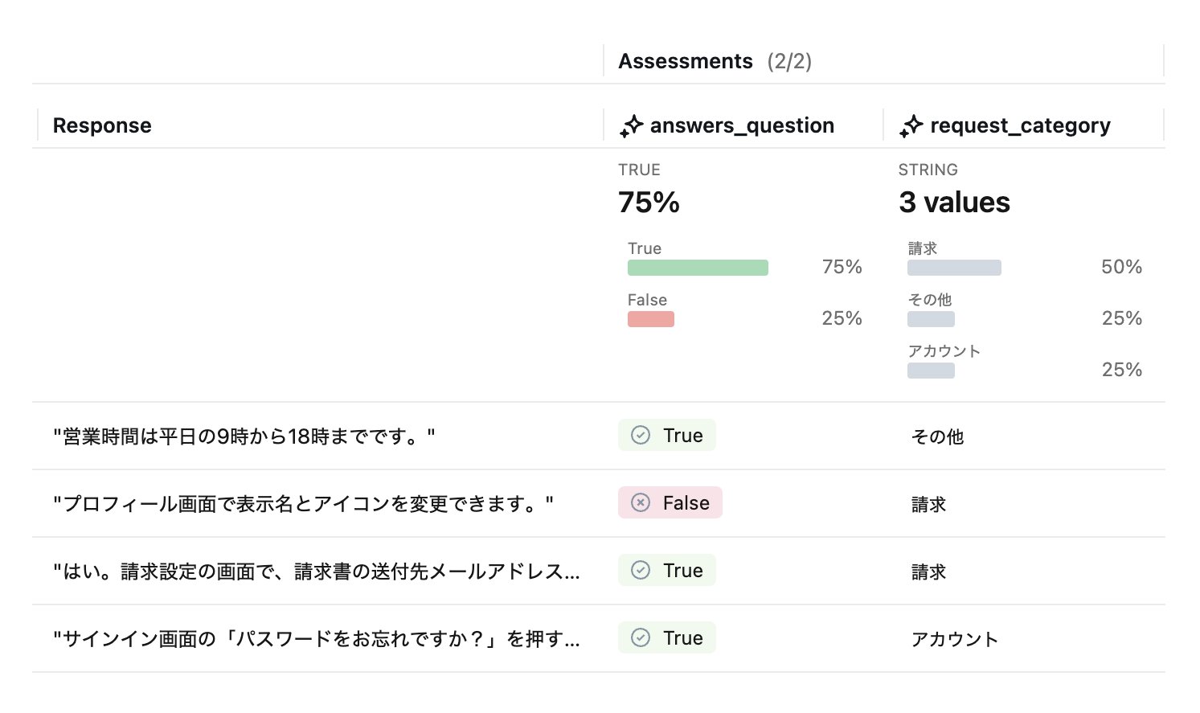
Task: Click the True badge in the サインイン row
Action: (667, 638)
